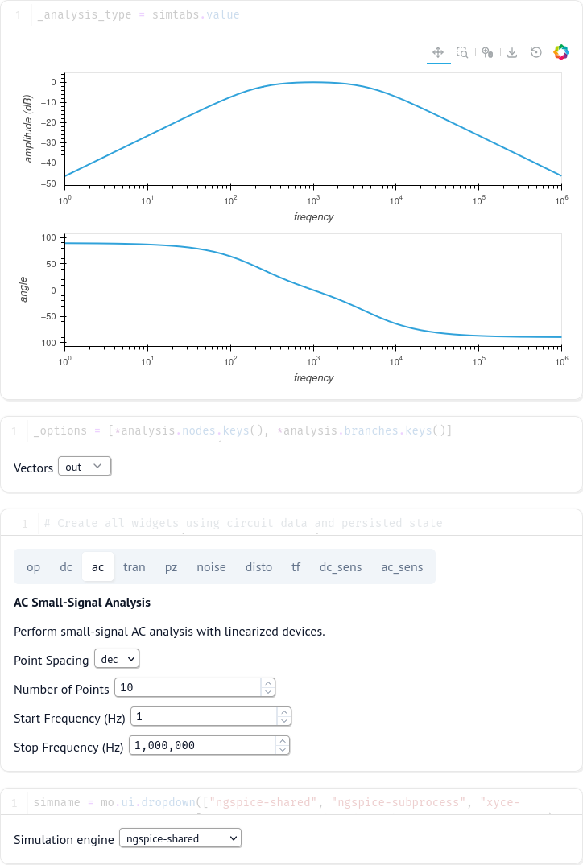Select the Box Zoom tool

click(x=462, y=52)
